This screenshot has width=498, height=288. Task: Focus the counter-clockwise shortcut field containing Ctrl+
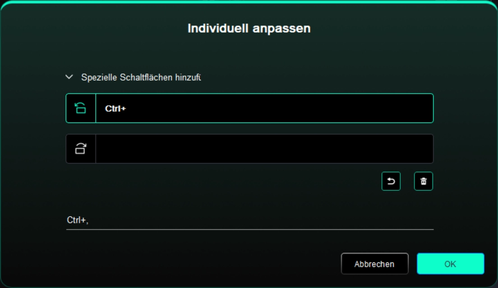pyautogui.click(x=264, y=108)
